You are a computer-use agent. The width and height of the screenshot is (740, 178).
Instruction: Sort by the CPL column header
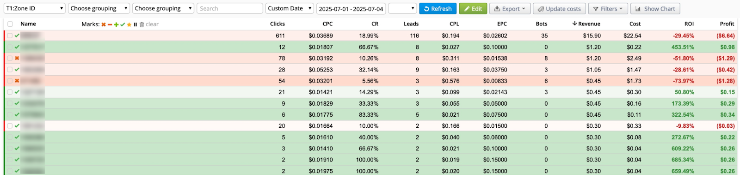point(454,24)
